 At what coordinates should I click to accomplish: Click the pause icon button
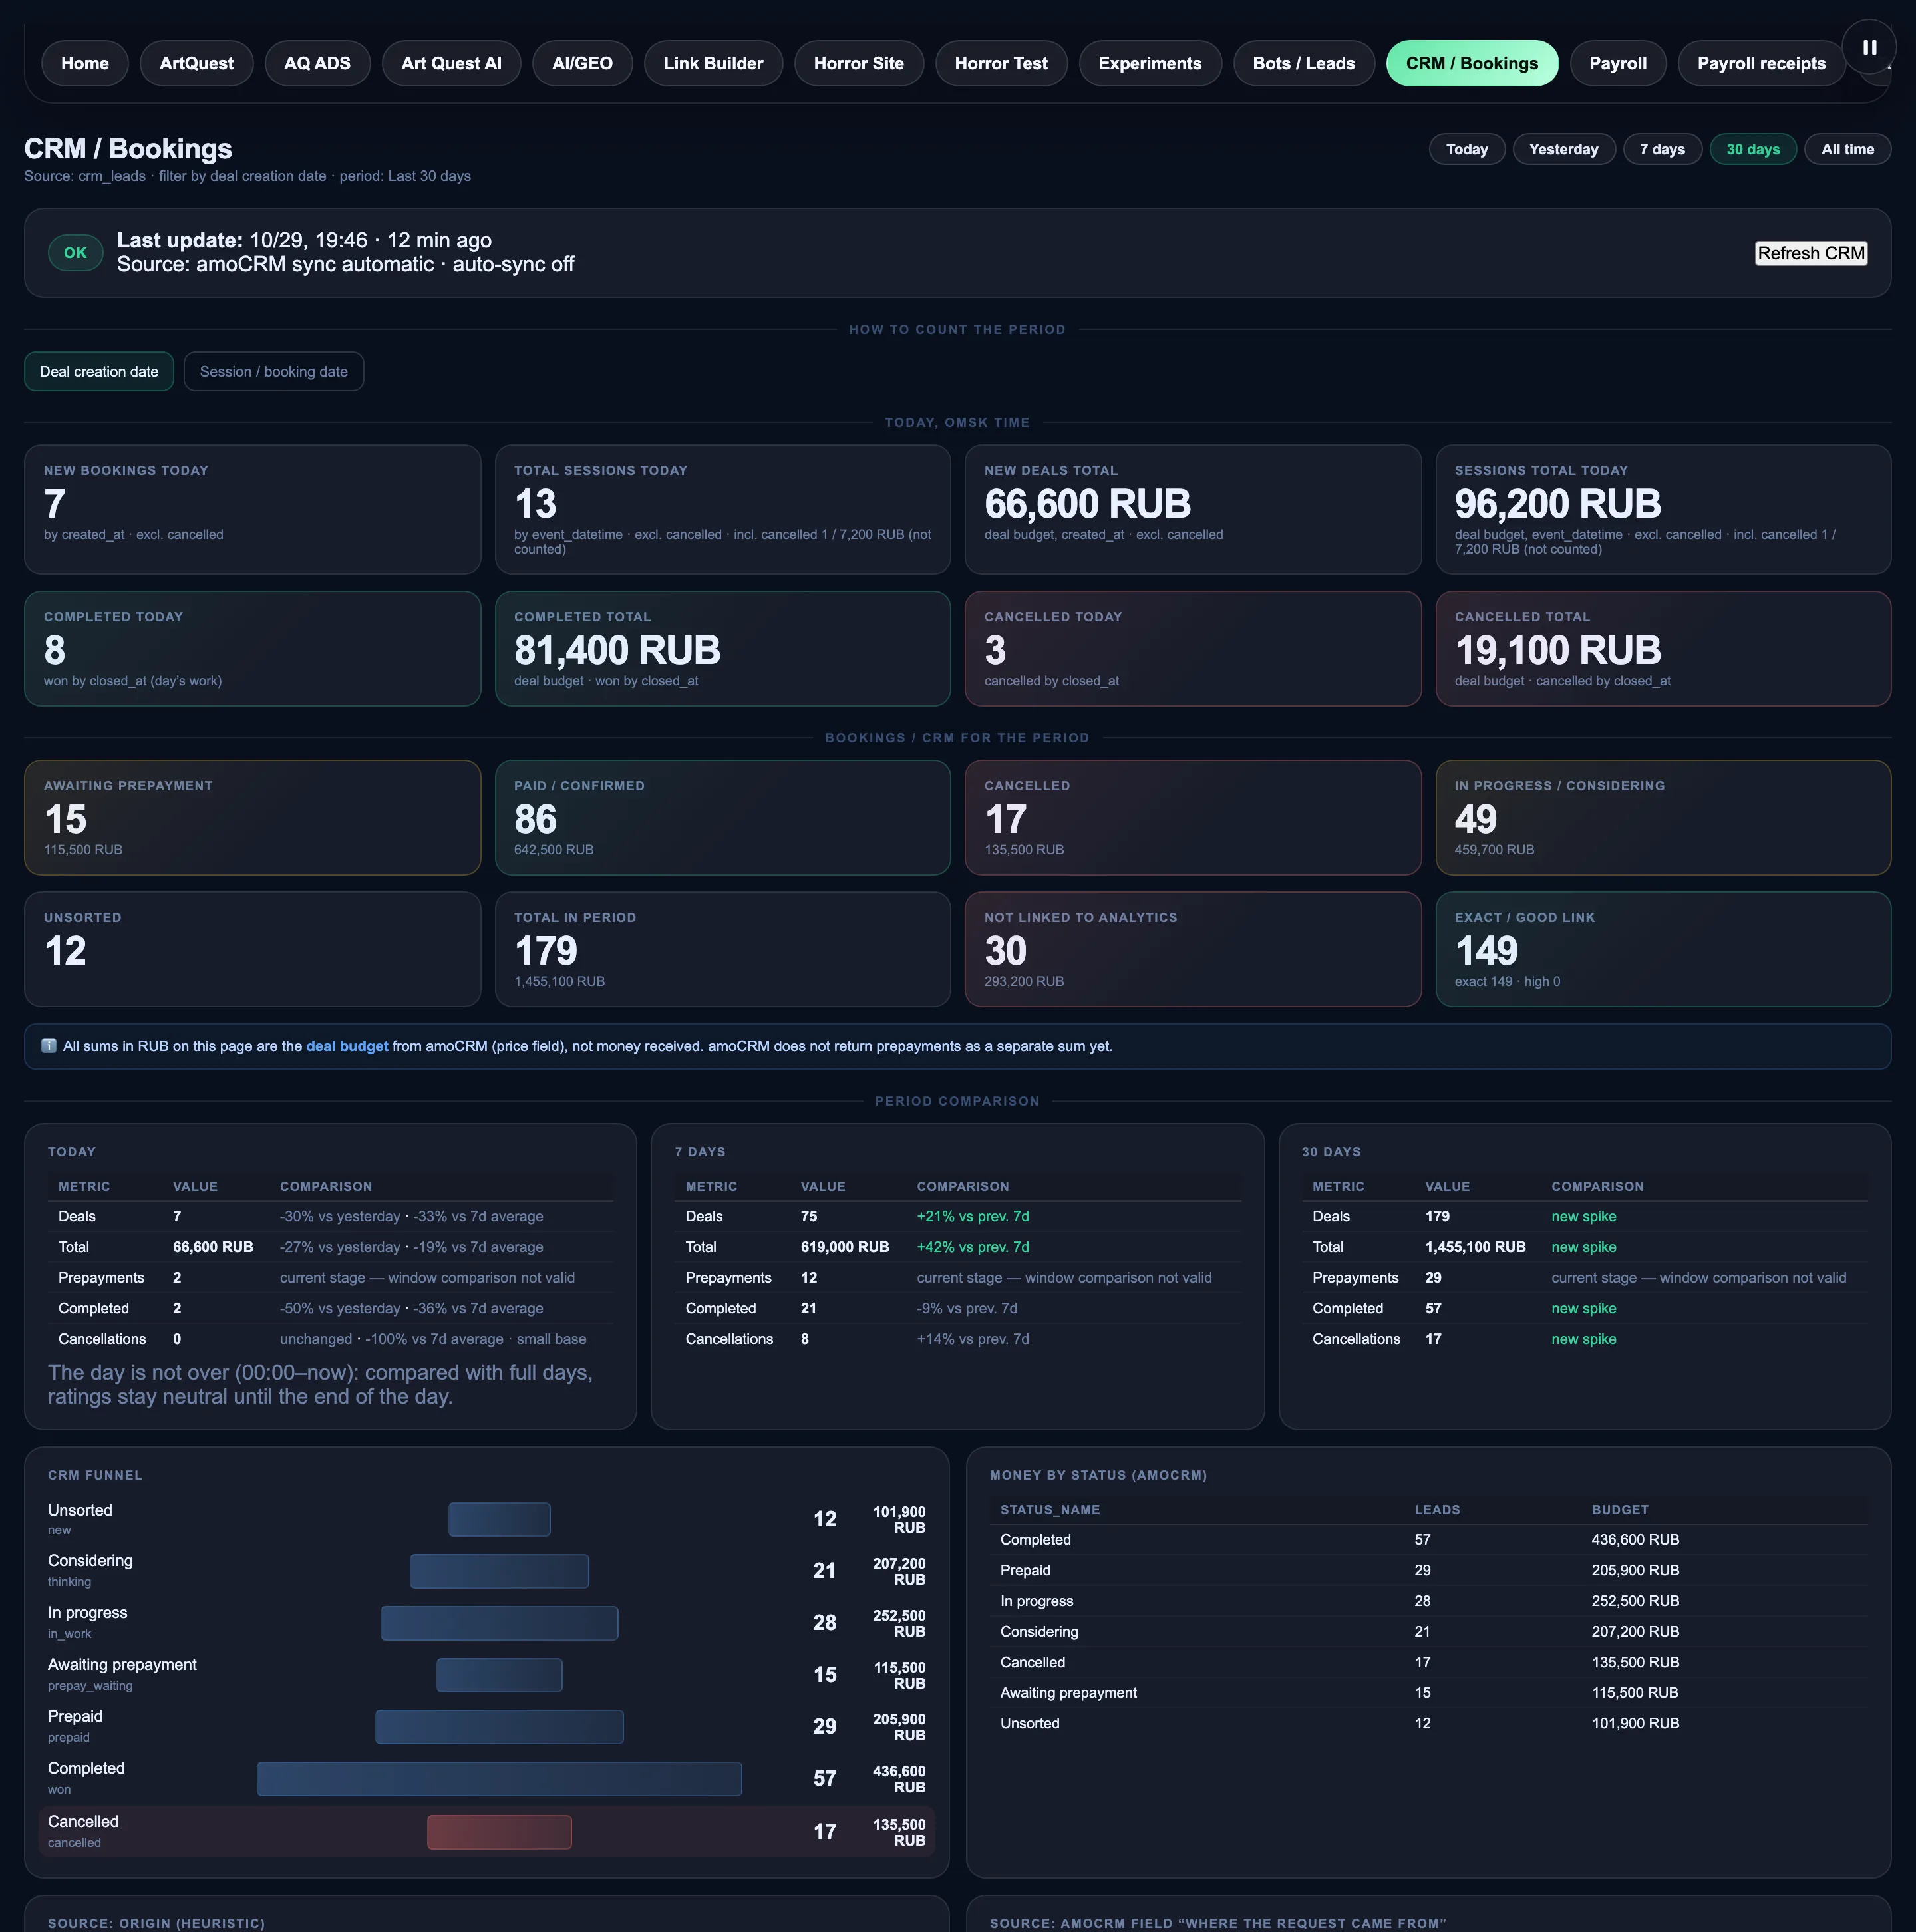tap(1869, 47)
